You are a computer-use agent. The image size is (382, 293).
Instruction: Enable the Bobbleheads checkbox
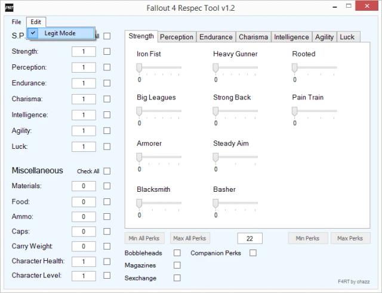coord(177,253)
